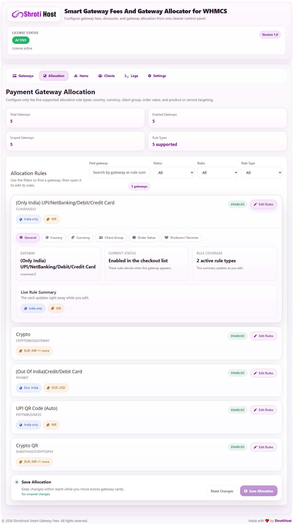Click the gear icon in the General tab
Screen dimensions: 293x525
coord(21,237)
